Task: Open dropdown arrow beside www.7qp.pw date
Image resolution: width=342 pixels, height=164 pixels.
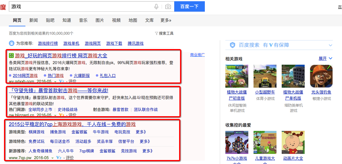Action: click(x=52, y=158)
